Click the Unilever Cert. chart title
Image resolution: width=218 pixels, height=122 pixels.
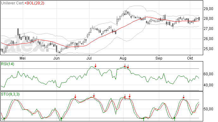[13, 3]
